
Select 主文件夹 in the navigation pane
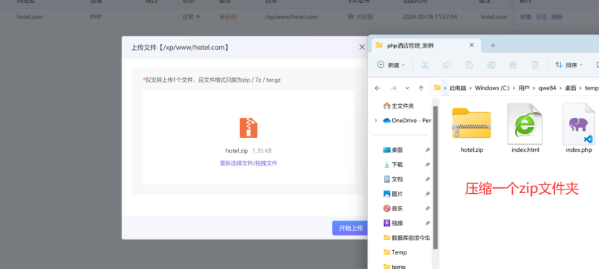point(399,106)
